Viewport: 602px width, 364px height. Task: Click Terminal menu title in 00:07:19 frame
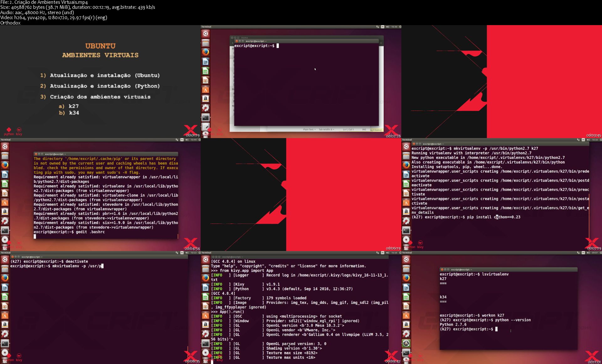tap(407, 140)
